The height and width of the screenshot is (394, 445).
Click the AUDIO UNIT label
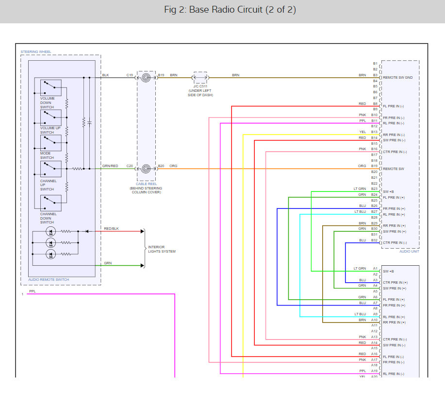(x=409, y=251)
